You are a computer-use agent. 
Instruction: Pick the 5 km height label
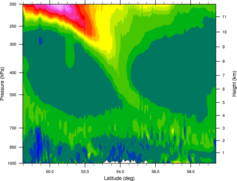pyautogui.click(x=224, y=102)
